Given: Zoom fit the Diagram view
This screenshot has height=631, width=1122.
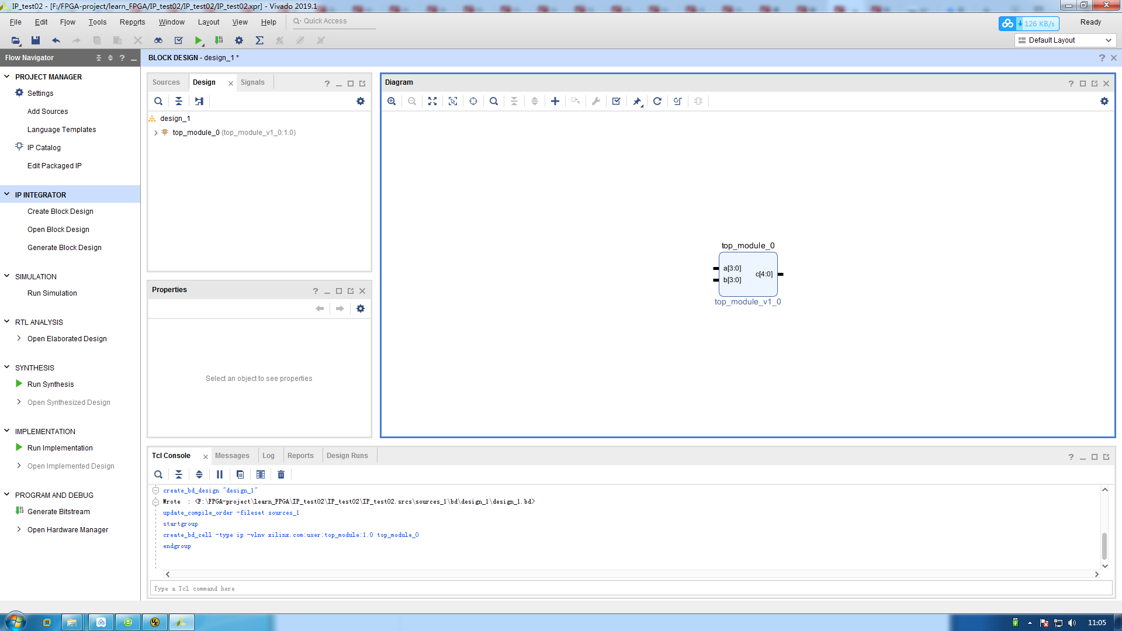Looking at the screenshot, I should (432, 101).
